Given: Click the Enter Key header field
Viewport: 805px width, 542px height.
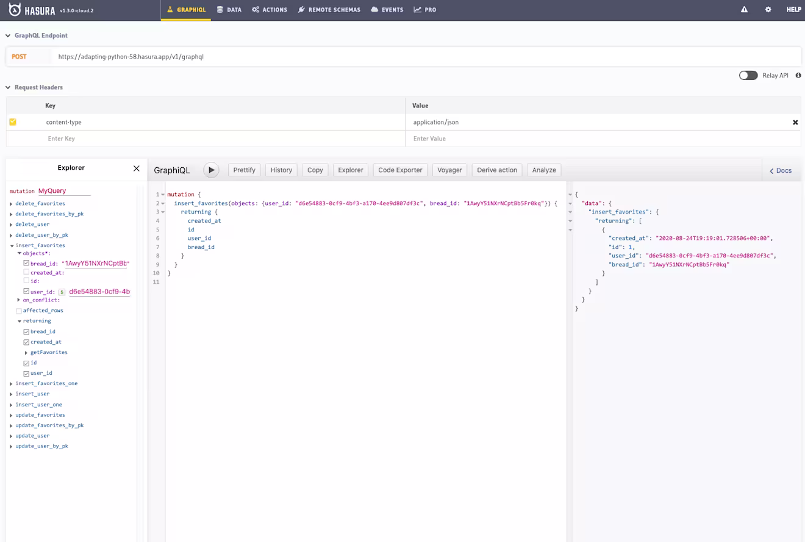Looking at the screenshot, I should pos(206,139).
